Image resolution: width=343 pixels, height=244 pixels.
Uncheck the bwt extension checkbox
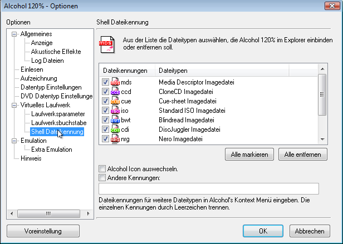coord(105,120)
